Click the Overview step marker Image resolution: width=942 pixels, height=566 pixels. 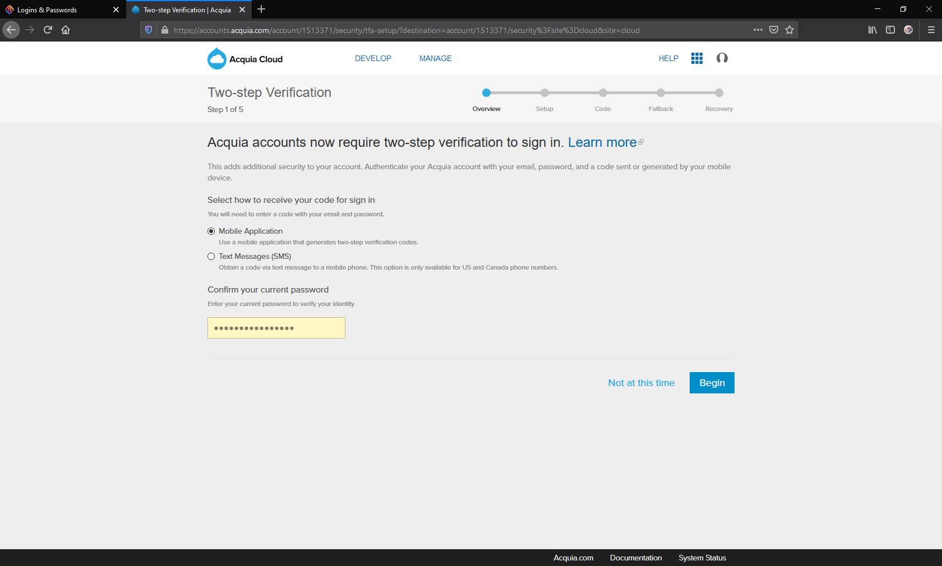tap(486, 92)
